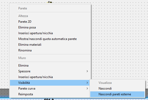148x100 pixels.
Task: Open the Parete curva submenu
Action: pyautogui.click(x=50, y=89)
